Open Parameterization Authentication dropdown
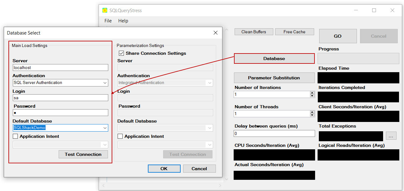The width and height of the screenshot is (404, 191). pyautogui.click(x=210, y=83)
